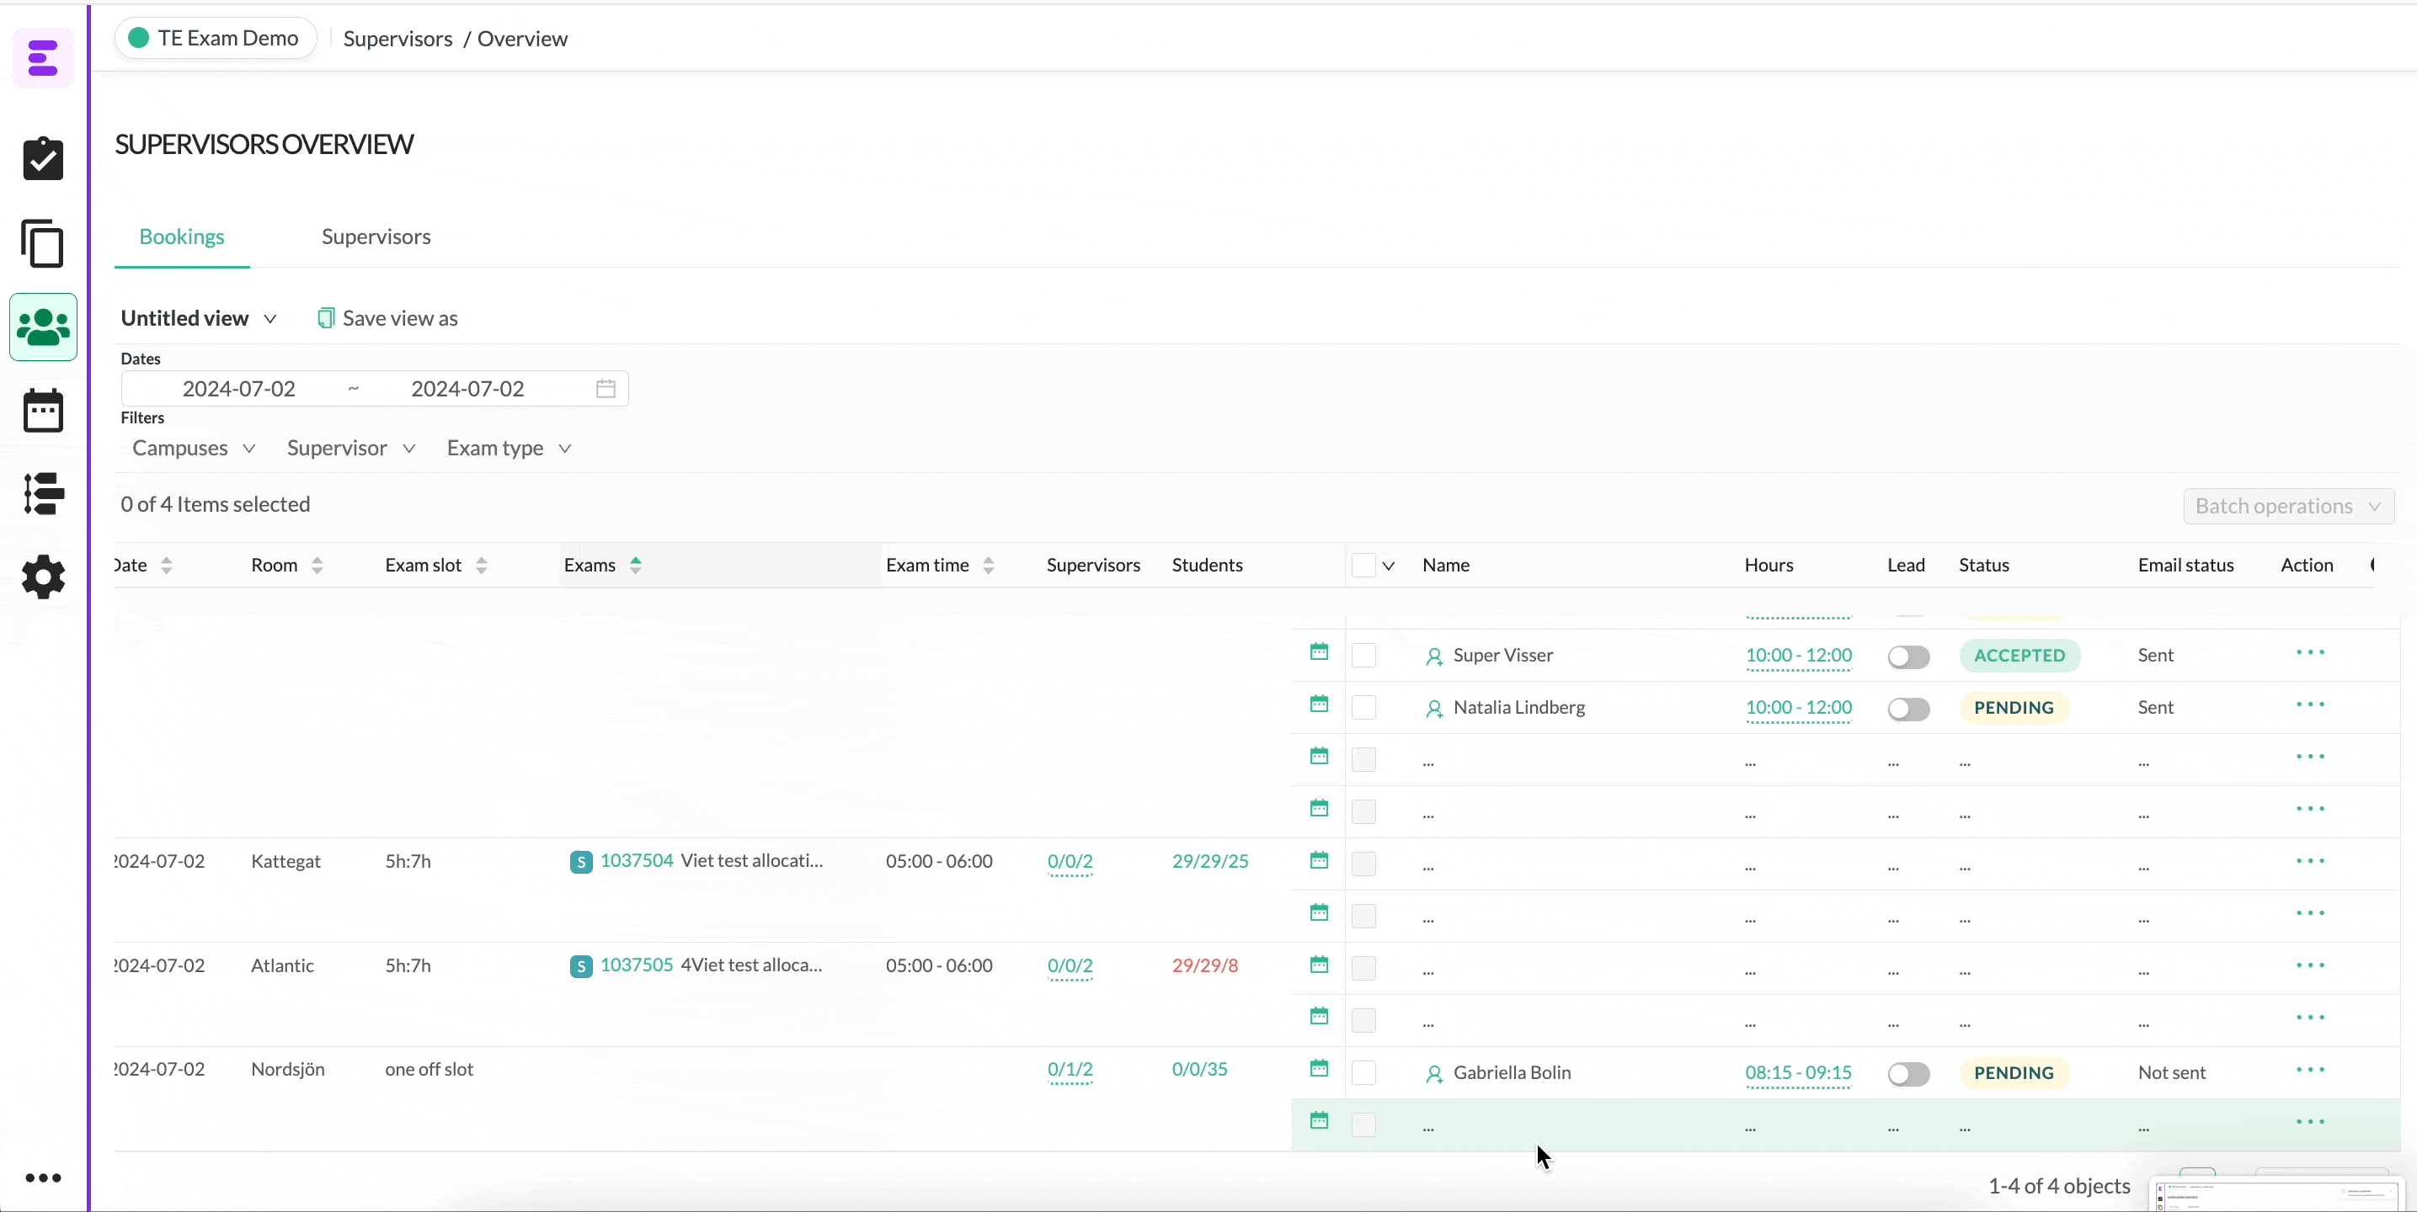This screenshot has width=2417, height=1212.
Task: Open action menu in highlighted bottom row
Action: [2310, 1121]
